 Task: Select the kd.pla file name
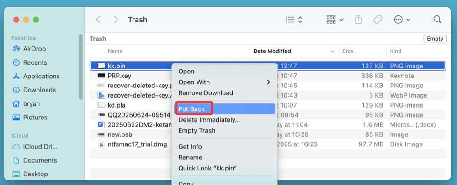(x=116, y=105)
